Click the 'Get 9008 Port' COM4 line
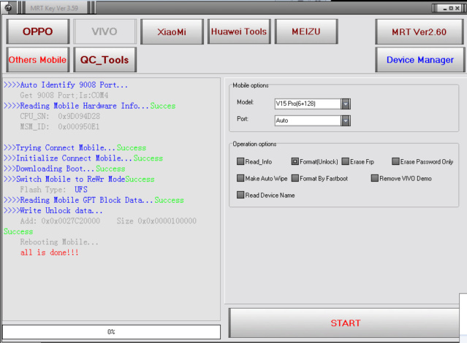 [64, 95]
